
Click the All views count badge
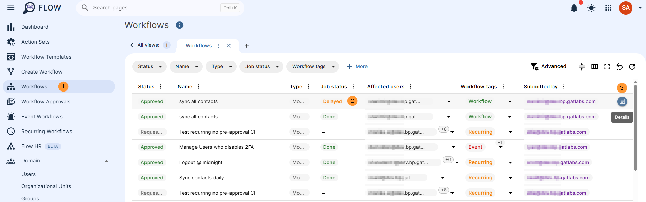pos(167,45)
